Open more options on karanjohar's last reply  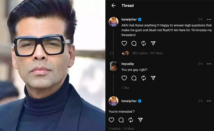[209, 101]
